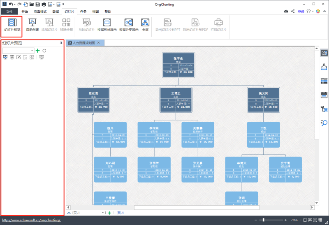Click the blue 页-1 page tab
This screenshot has width=329, height=225.
[x=120, y=213]
